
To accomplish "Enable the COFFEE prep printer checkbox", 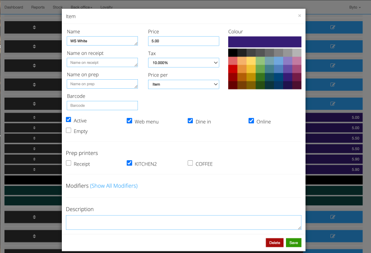I will point(190,164).
